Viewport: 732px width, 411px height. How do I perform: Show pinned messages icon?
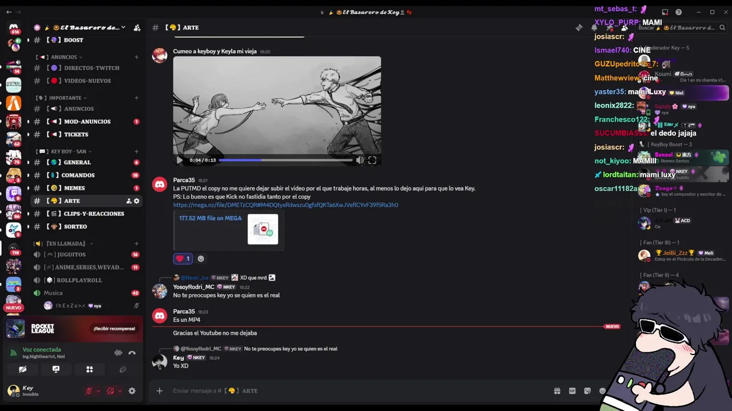pos(609,27)
